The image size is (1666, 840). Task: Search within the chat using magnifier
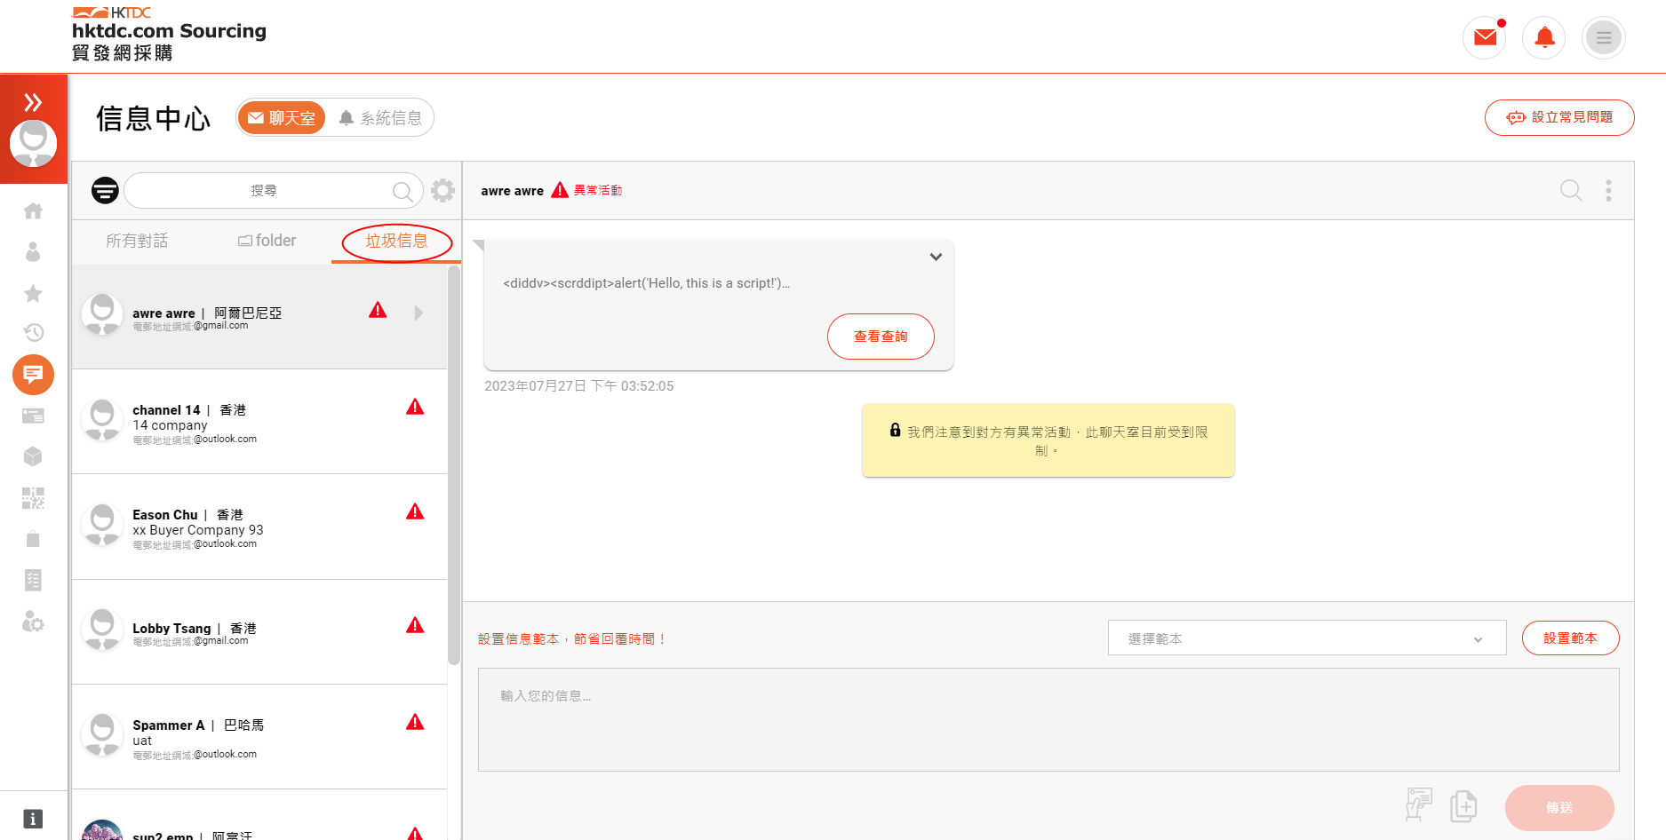(1571, 190)
